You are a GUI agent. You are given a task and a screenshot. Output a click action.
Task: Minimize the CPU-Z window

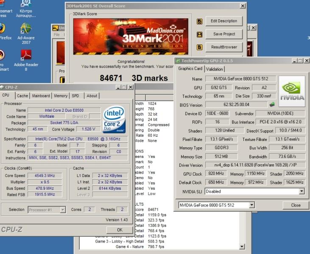(118, 87)
